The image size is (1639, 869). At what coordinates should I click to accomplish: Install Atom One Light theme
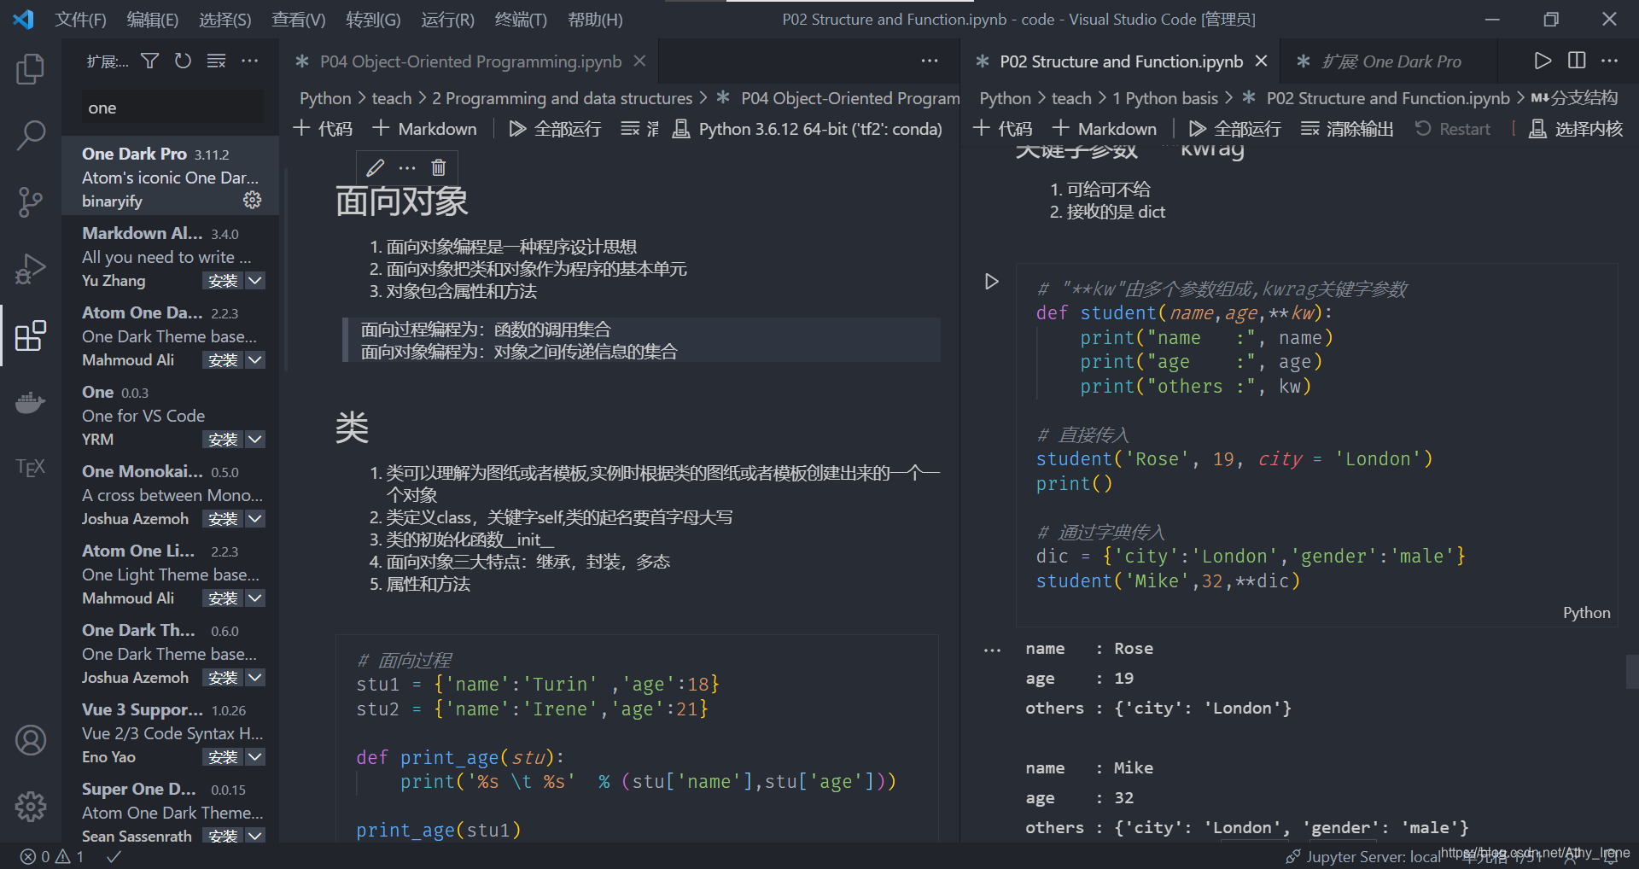tap(223, 598)
